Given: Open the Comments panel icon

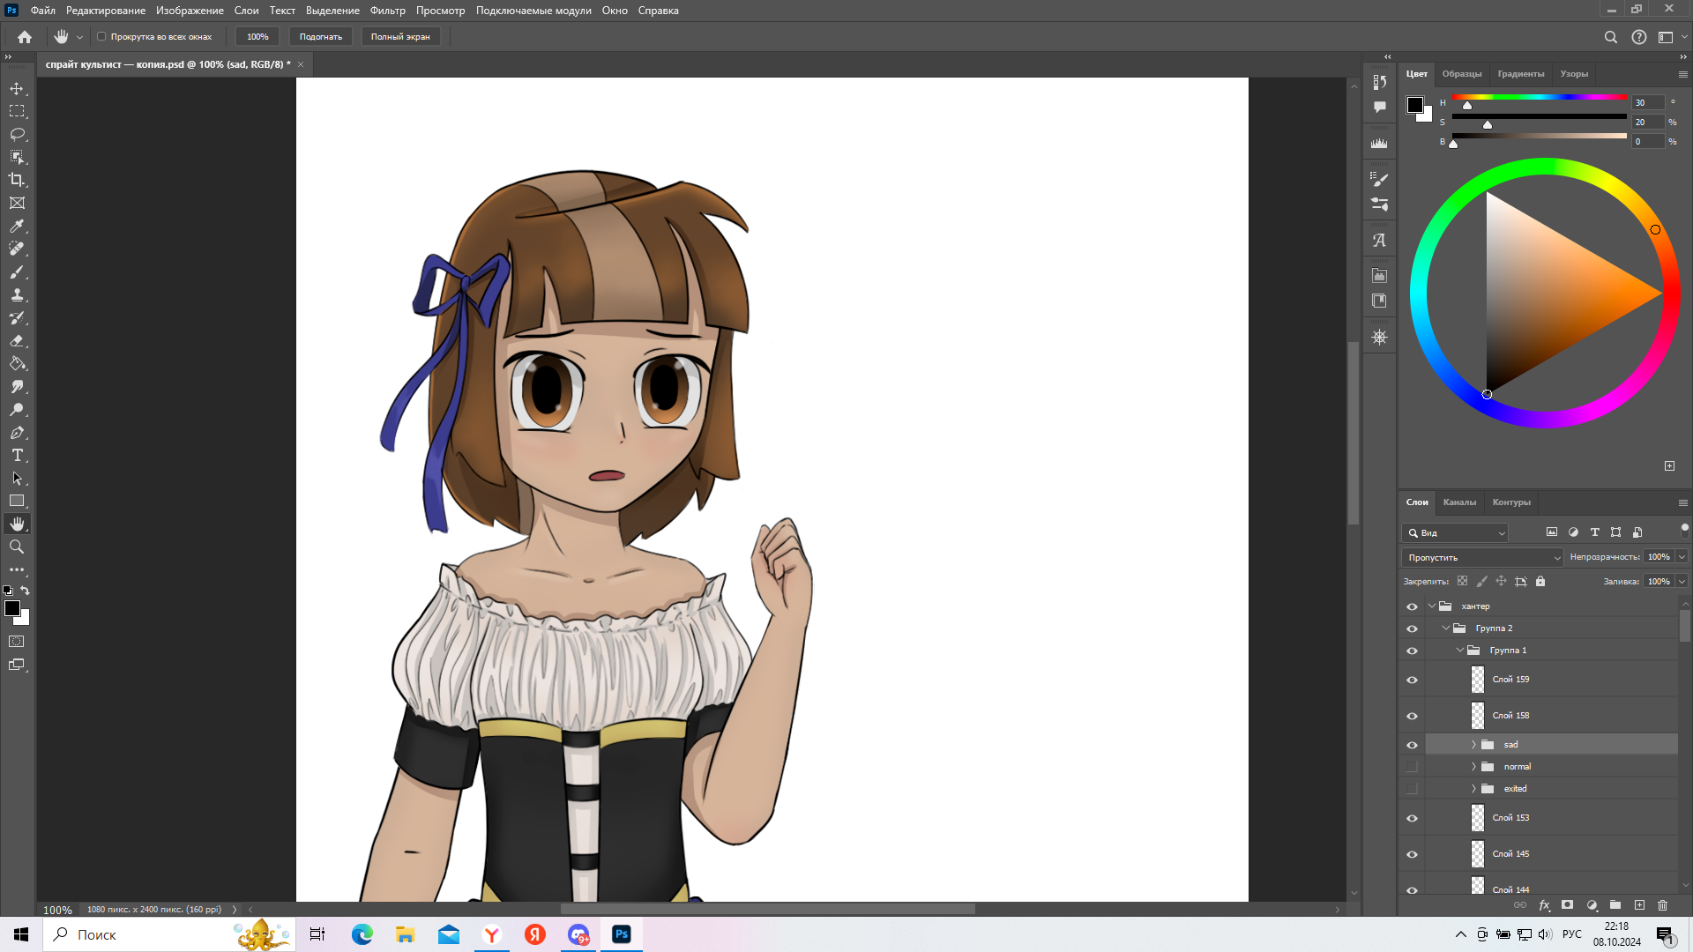Looking at the screenshot, I should pos(1380,107).
